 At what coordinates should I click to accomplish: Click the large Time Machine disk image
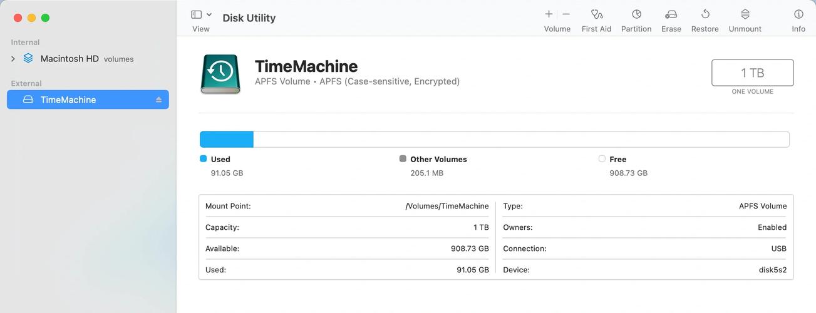(220, 74)
